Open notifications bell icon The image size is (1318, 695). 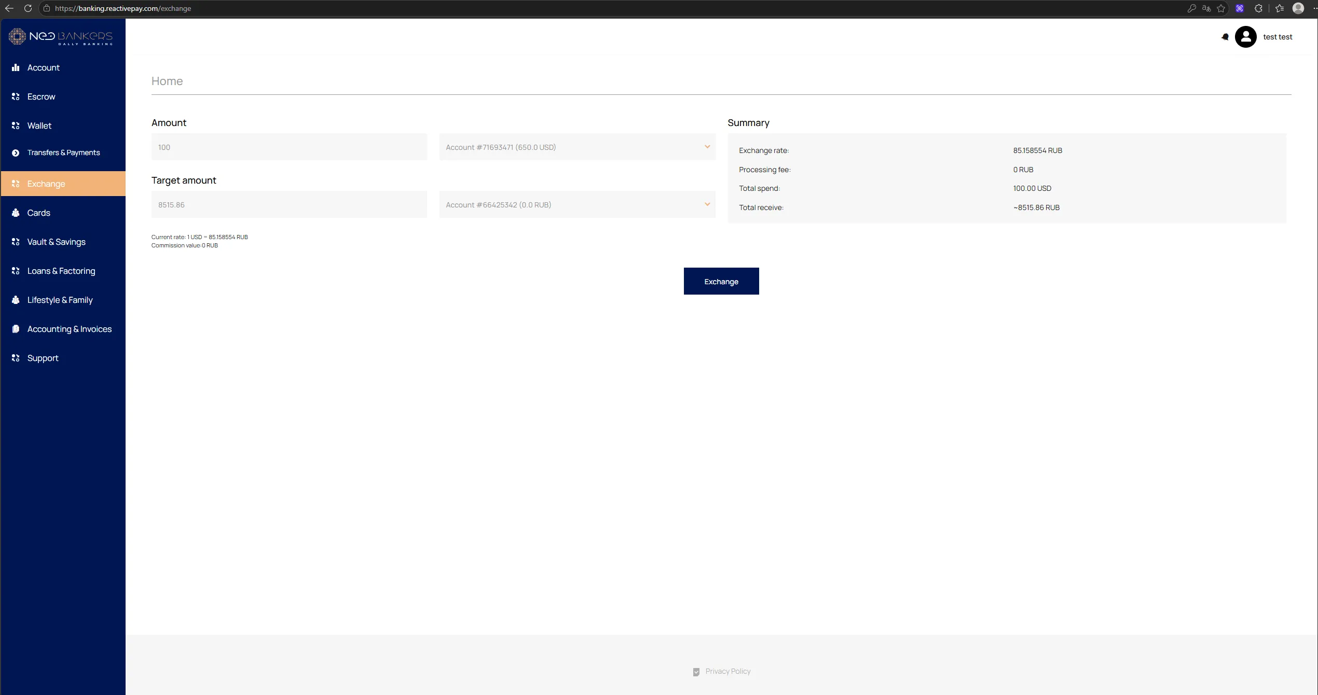1225,37
